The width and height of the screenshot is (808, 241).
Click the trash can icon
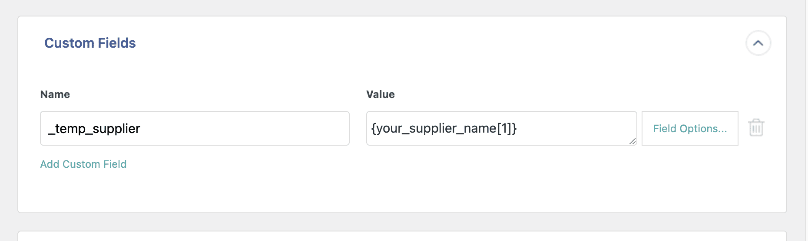click(756, 128)
